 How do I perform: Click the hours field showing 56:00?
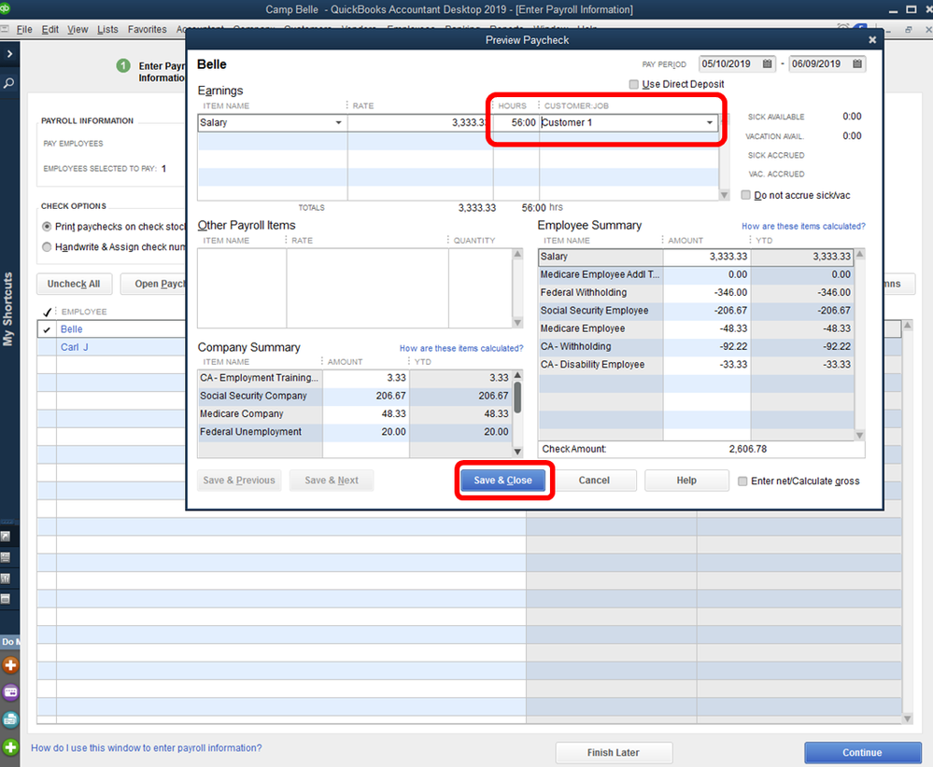click(x=516, y=122)
